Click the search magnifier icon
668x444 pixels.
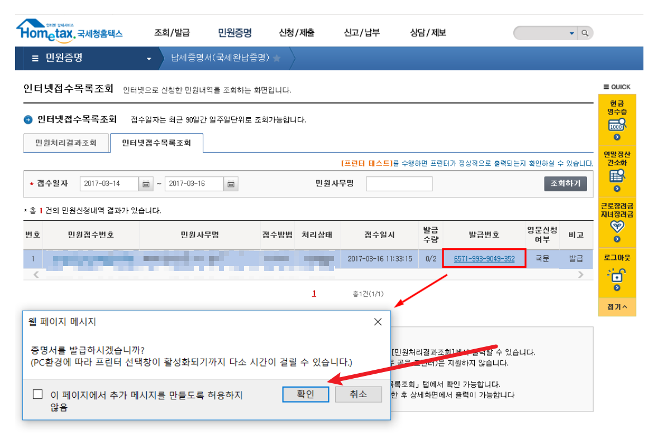(585, 33)
